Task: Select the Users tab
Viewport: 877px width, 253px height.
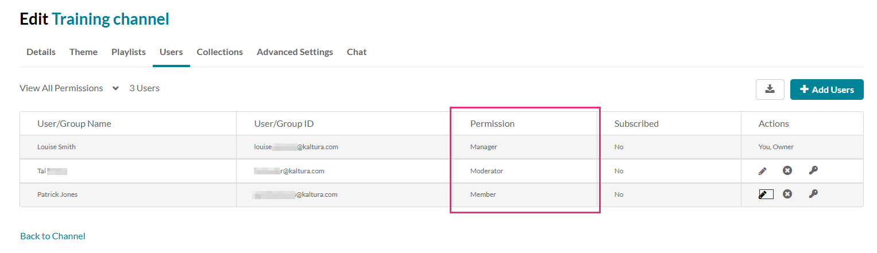Action: (171, 52)
